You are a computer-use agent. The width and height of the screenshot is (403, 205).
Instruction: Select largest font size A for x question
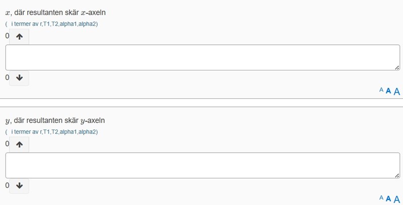396,91
